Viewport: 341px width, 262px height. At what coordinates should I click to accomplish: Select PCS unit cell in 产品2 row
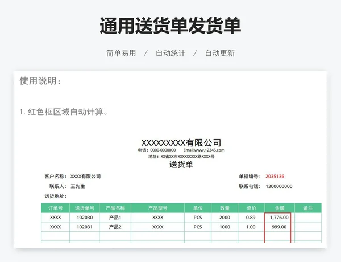click(x=198, y=227)
